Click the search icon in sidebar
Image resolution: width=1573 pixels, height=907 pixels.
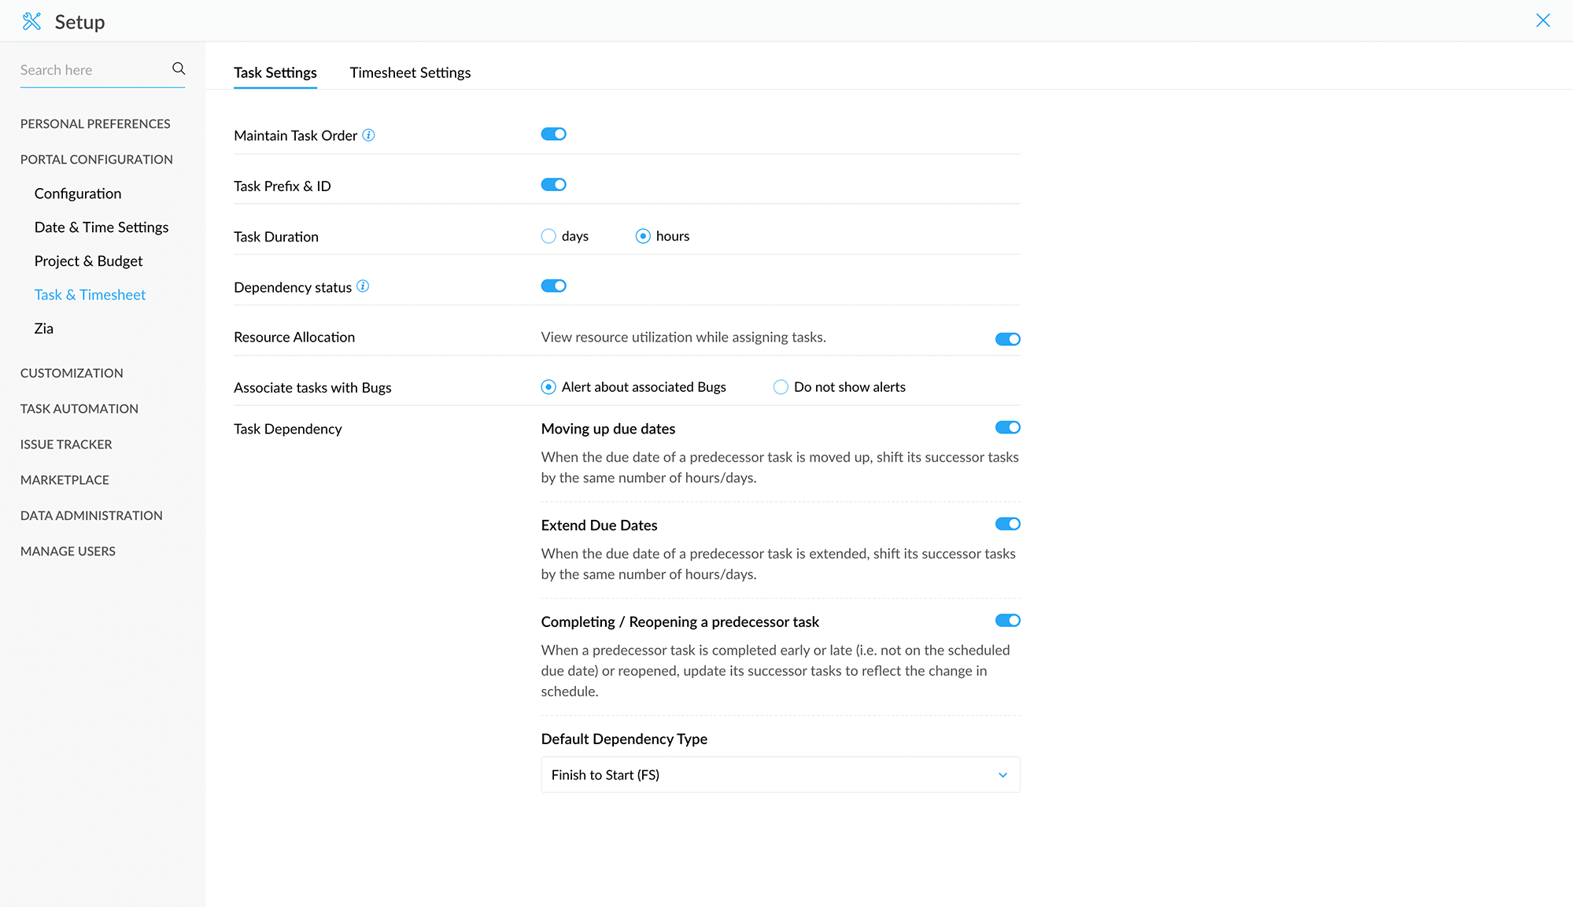pos(179,69)
